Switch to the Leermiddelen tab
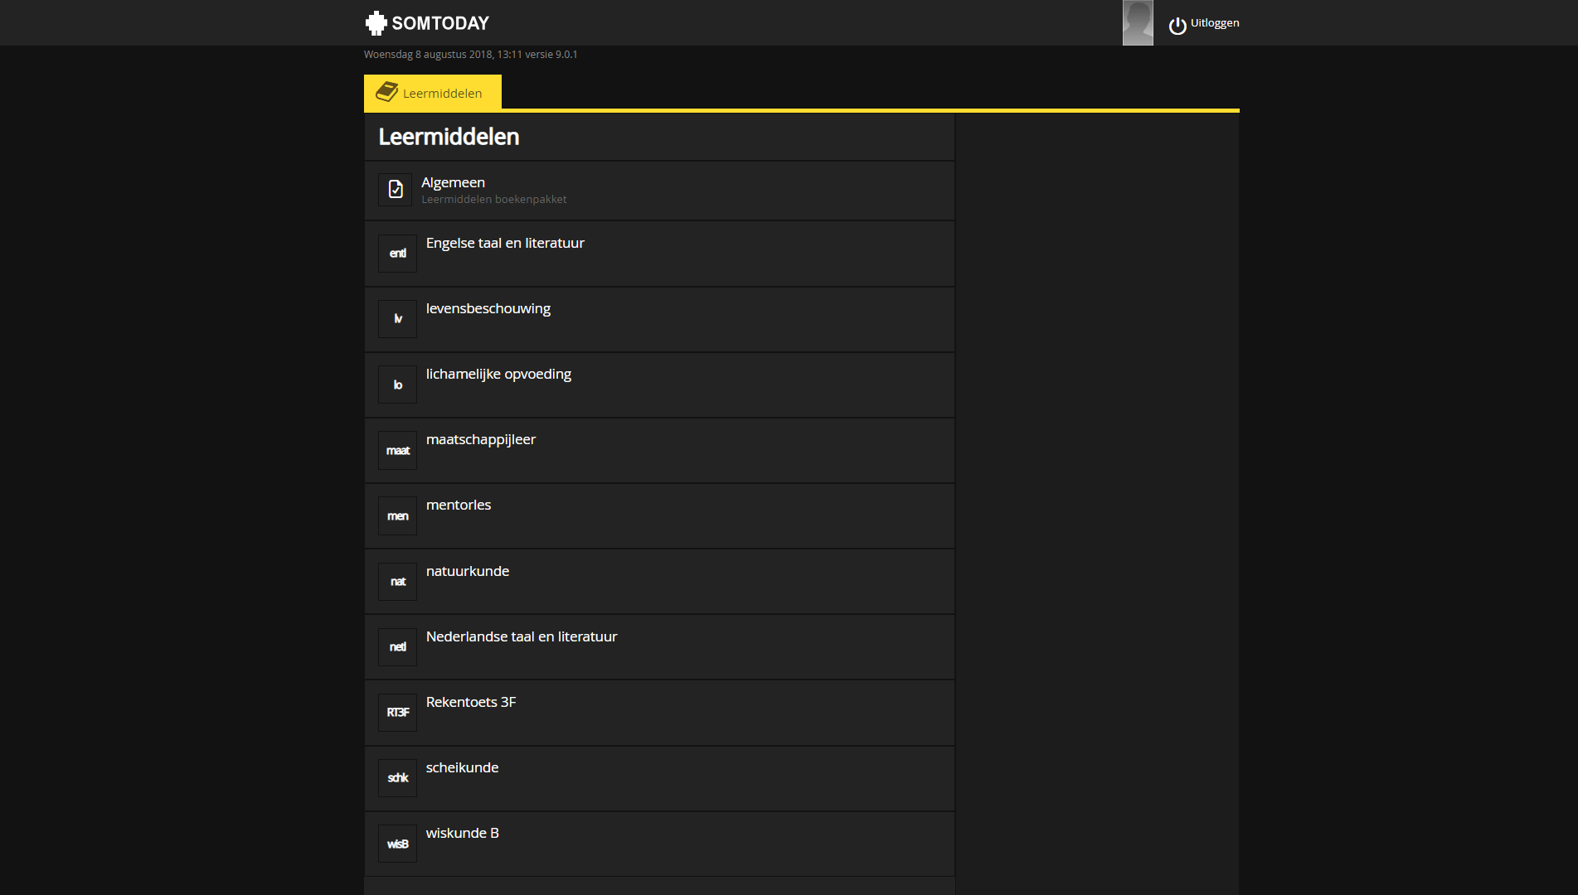The width and height of the screenshot is (1578, 895). [x=433, y=92]
